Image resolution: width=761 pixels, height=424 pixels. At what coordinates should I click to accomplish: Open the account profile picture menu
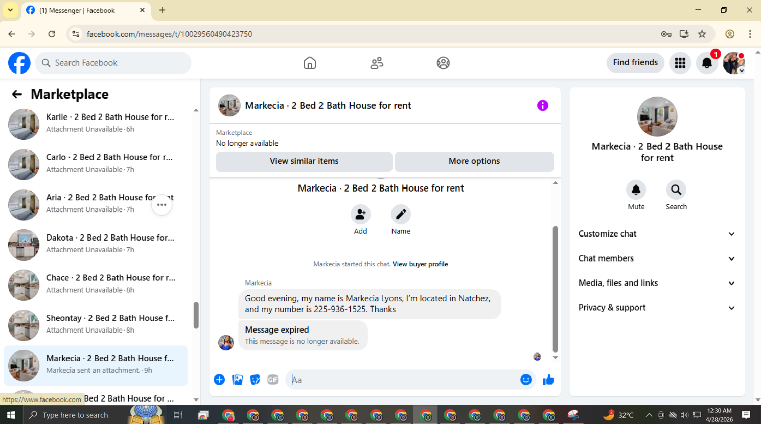click(x=733, y=63)
